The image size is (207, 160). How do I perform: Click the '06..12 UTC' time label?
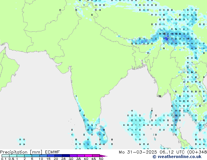coord(172,152)
